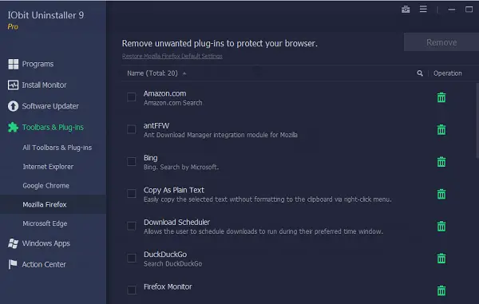Click the Programs grid icon

tap(13, 64)
